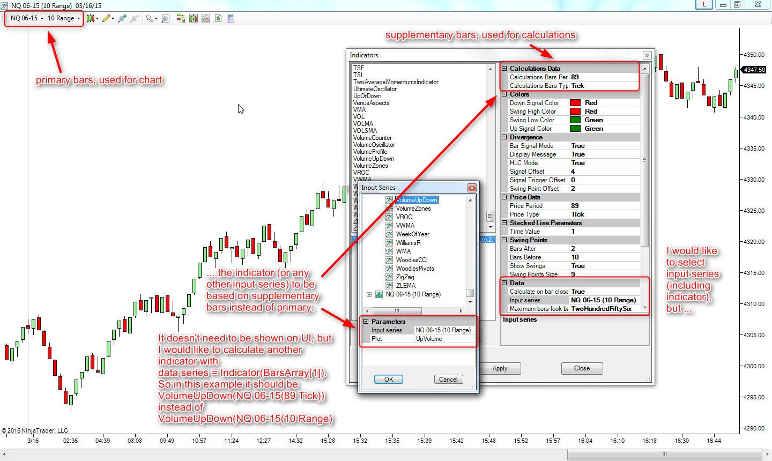Click the Close button in Indicators window
Image resolution: width=772 pixels, height=461 pixels.
[x=582, y=368]
